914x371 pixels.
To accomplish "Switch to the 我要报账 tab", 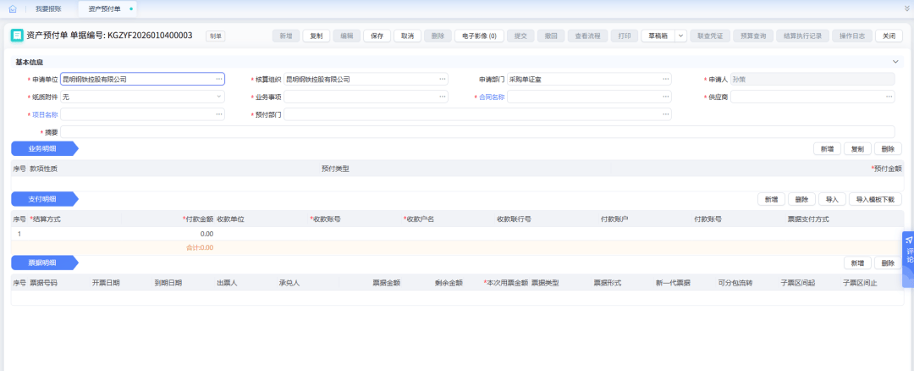I will 48,8.
